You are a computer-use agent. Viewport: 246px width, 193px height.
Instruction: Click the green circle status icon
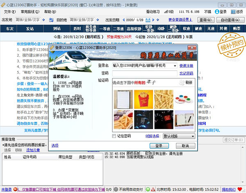(148, 189)
